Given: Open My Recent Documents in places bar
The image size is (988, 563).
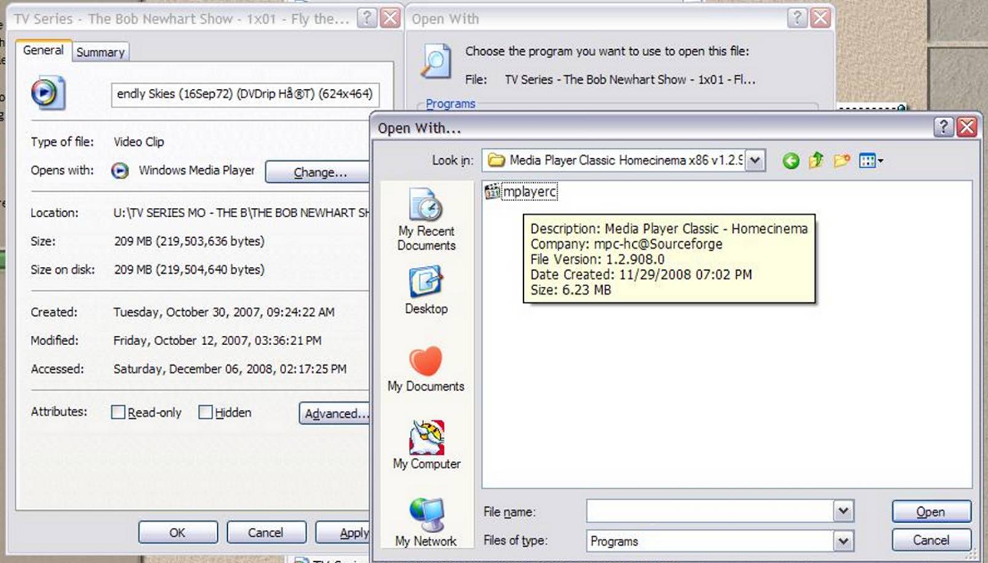Looking at the screenshot, I should (x=426, y=220).
